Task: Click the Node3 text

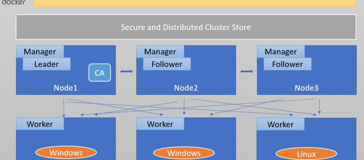Action: (307, 88)
